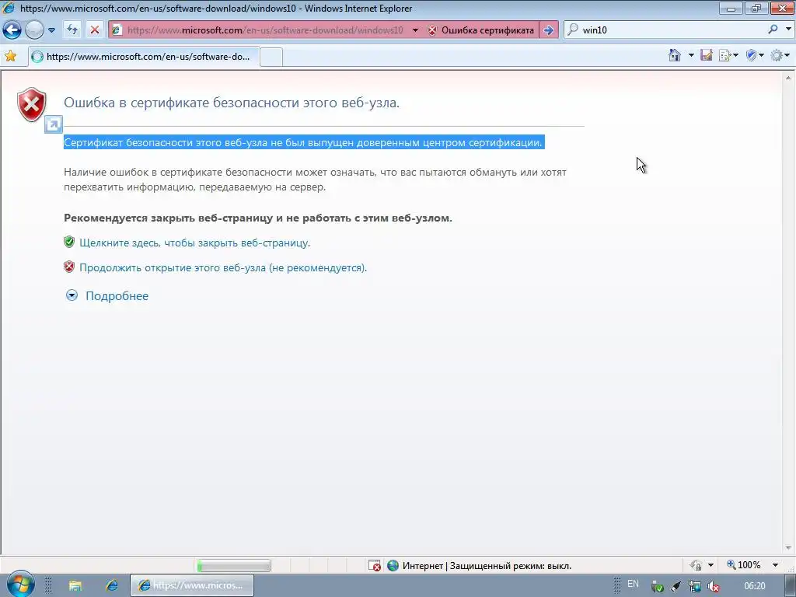Open the Page menu icon
The height and width of the screenshot is (597, 796).
[724, 55]
